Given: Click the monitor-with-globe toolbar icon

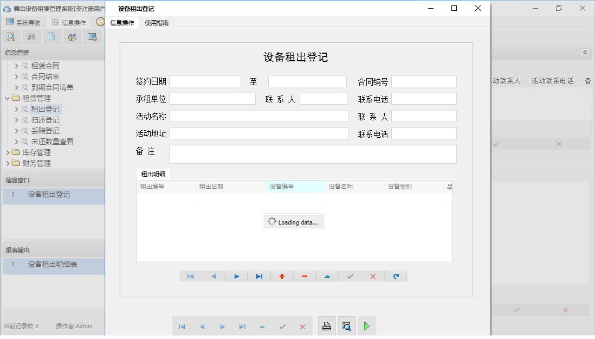Looking at the screenshot, I should [93, 37].
